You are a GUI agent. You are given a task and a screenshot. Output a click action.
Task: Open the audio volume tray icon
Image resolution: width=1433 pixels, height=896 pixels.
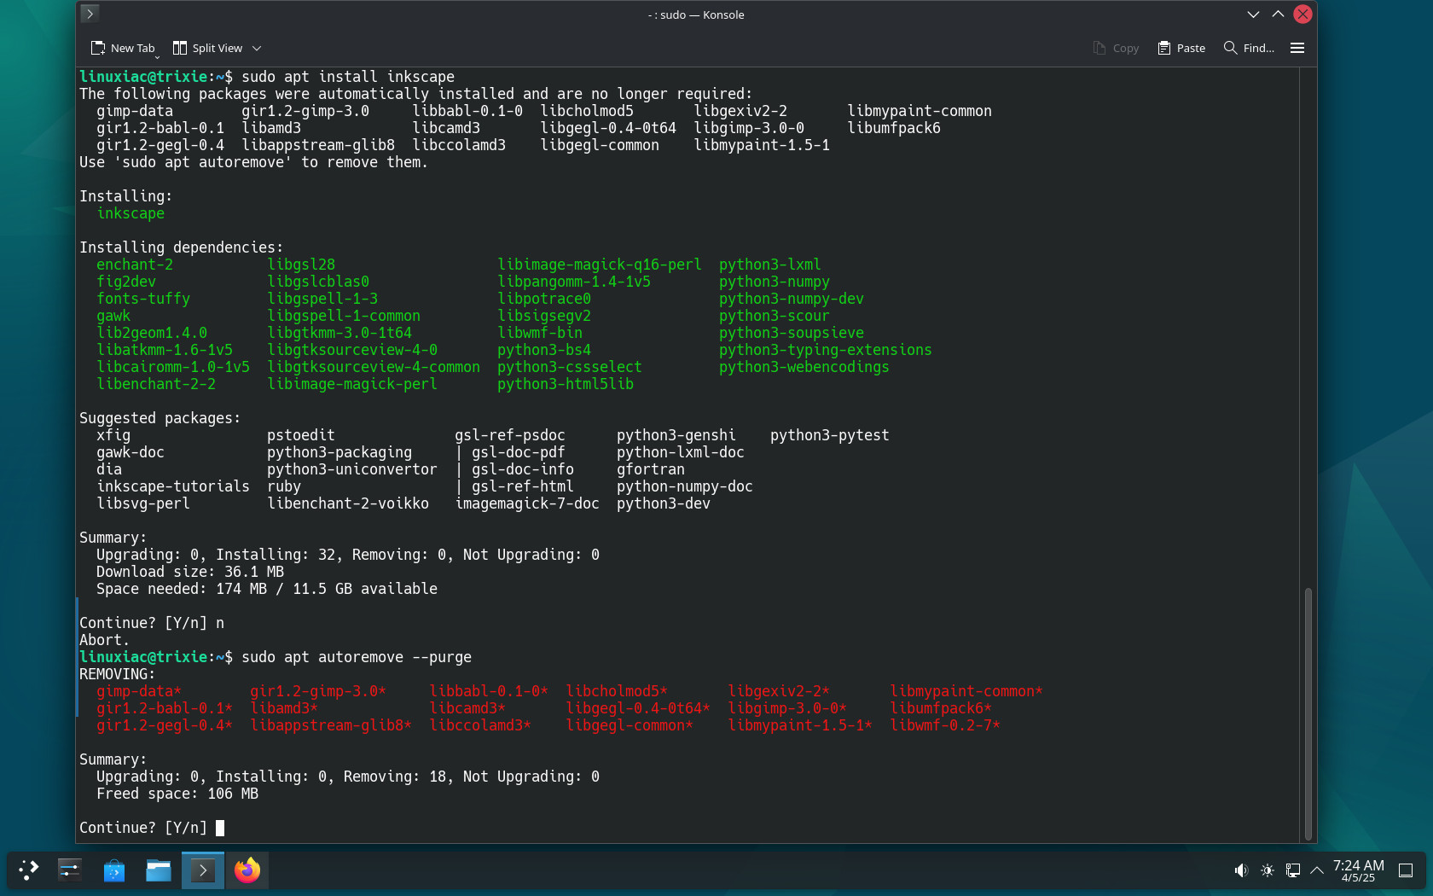pyautogui.click(x=1241, y=870)
